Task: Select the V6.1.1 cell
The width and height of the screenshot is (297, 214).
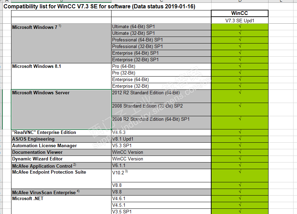Action: tap(161, 166)
